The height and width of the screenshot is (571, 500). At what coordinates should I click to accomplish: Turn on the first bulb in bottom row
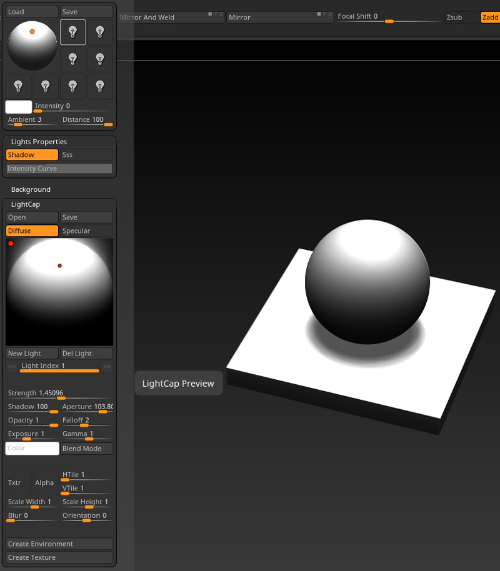point(18,86)
